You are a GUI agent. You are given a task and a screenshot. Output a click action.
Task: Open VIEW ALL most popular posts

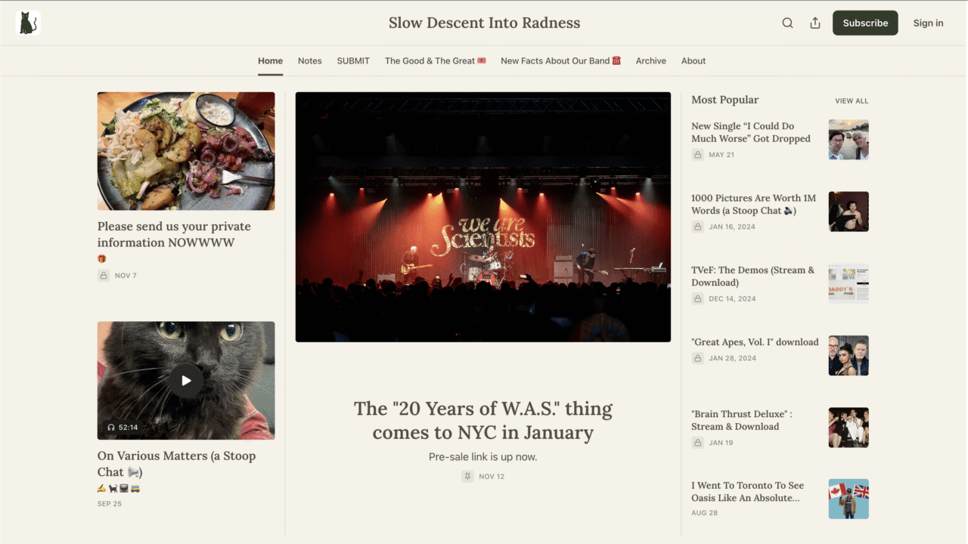[852, 100]
